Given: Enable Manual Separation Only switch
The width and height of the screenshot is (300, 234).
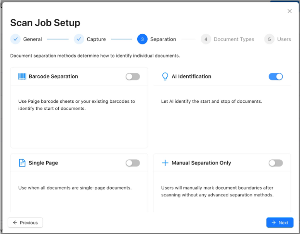Looking at the screenshot, I should click(275, 163).
